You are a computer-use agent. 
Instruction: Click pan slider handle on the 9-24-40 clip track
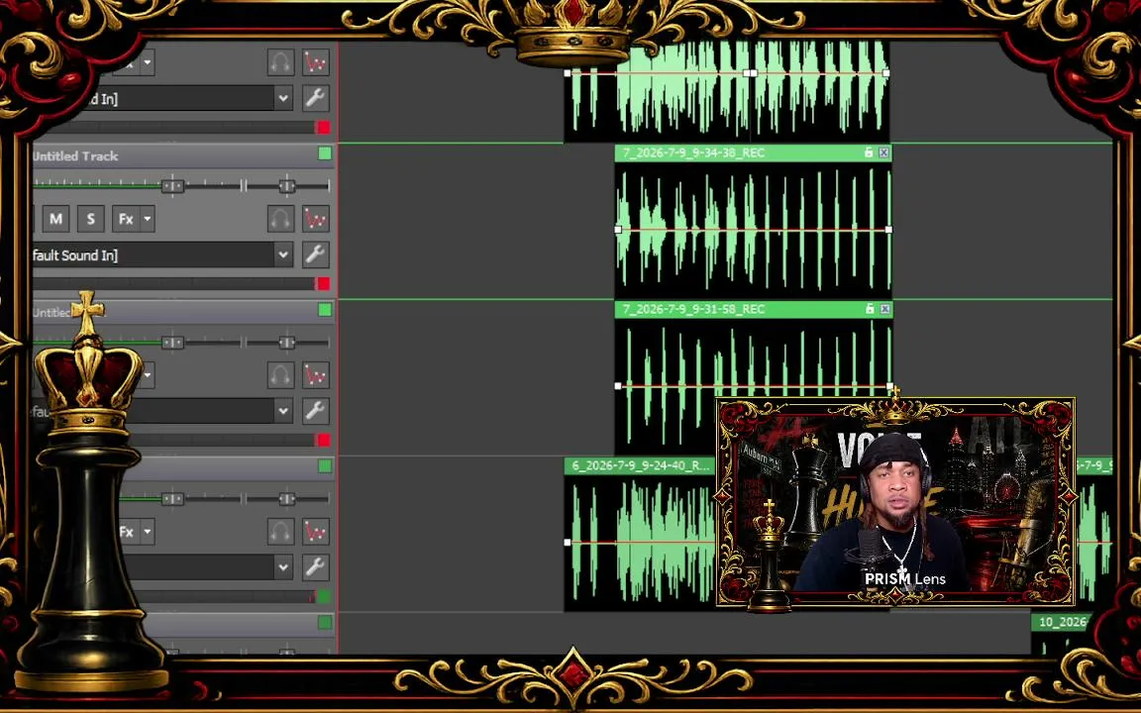[286, 499]
